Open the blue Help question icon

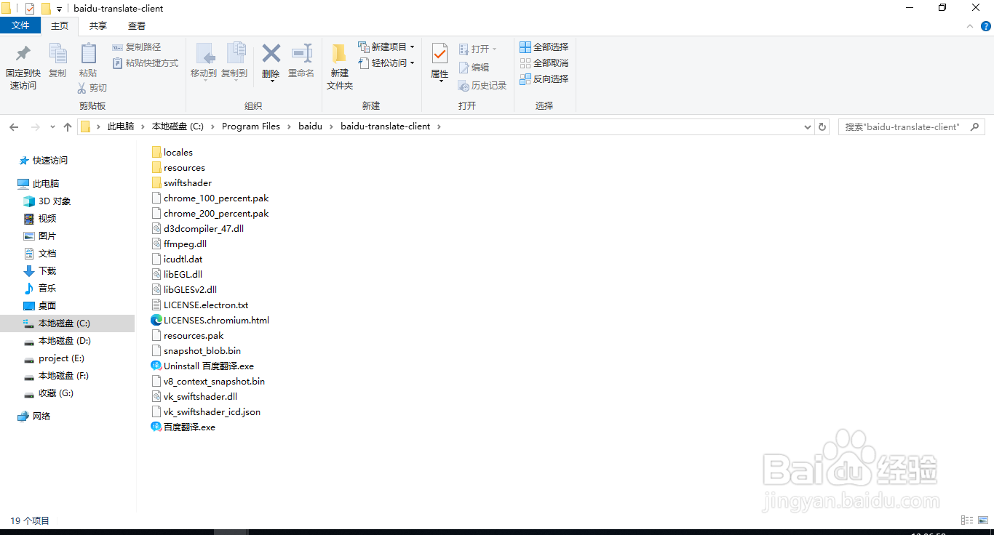tap(986, 26)
